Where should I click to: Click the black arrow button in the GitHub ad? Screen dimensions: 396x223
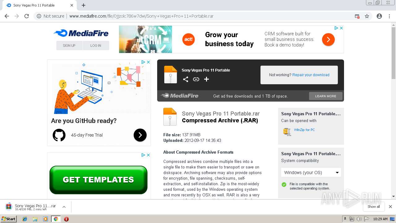[x=140, y=135]
